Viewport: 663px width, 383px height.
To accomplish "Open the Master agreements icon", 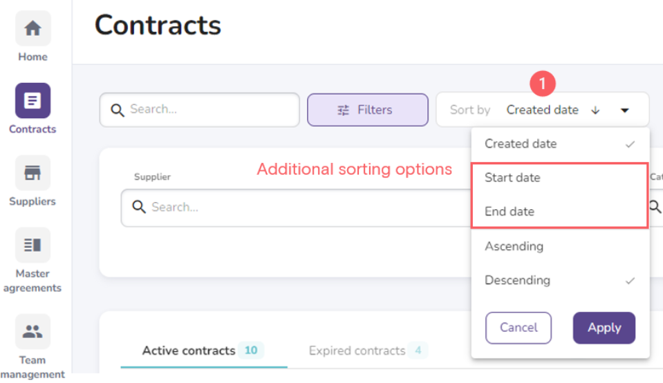I will click(x=32, y=245).
